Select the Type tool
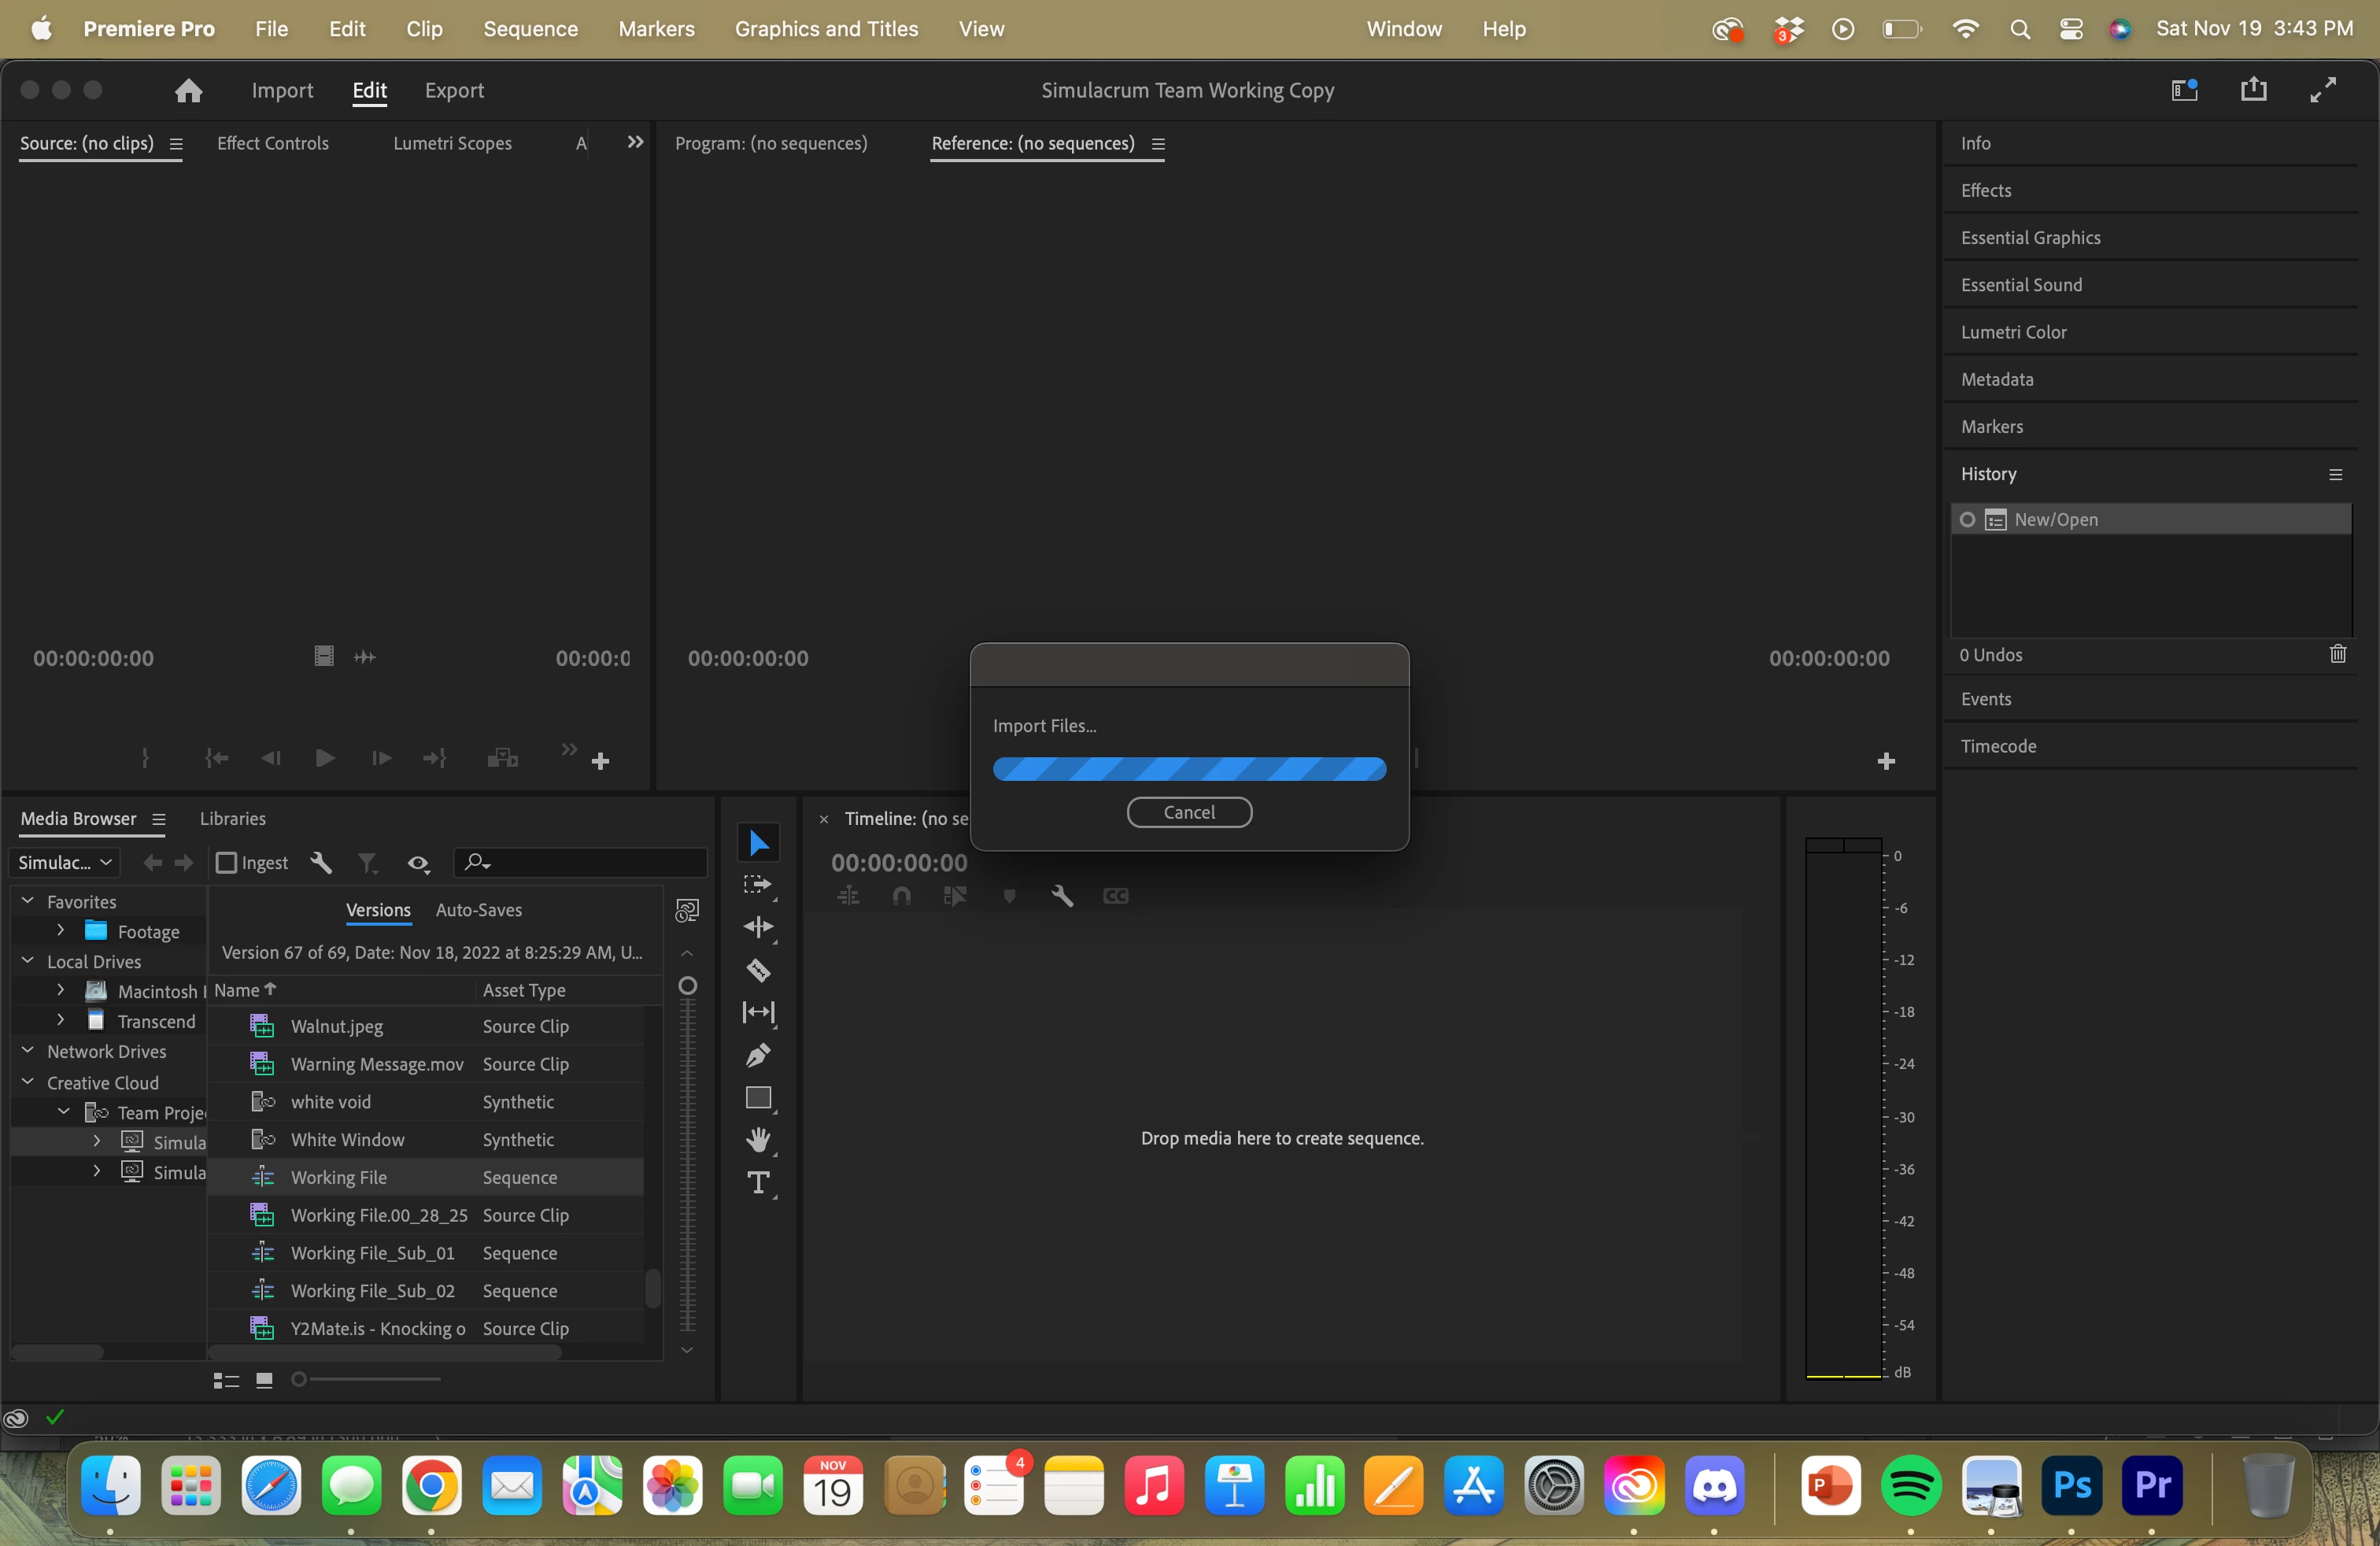The height and width of the screenshot is (1546, 2380). (758, 1183)
